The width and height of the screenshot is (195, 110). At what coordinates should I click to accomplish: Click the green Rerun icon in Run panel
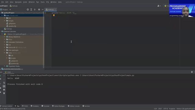pyautogui.click(x=1, y=75)
